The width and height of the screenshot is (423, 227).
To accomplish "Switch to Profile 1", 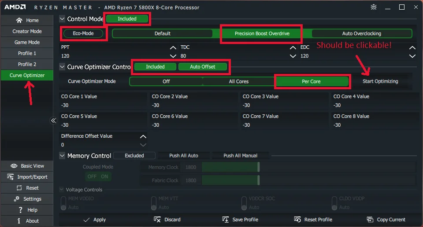I will click(27, 53).
